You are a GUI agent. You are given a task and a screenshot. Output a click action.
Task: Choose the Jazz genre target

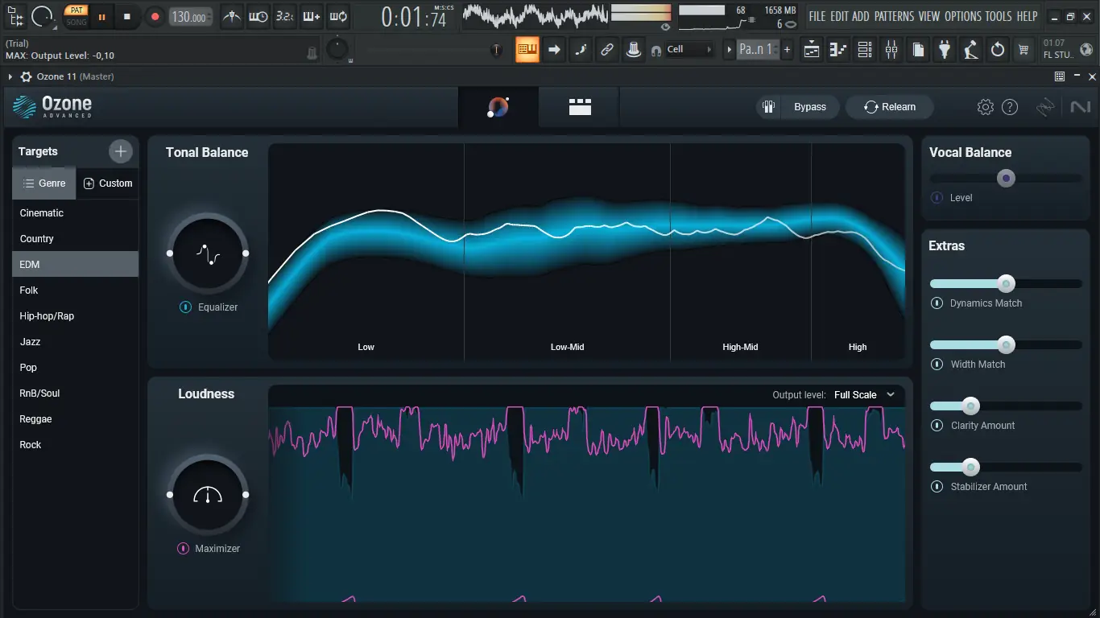[75, 342]
